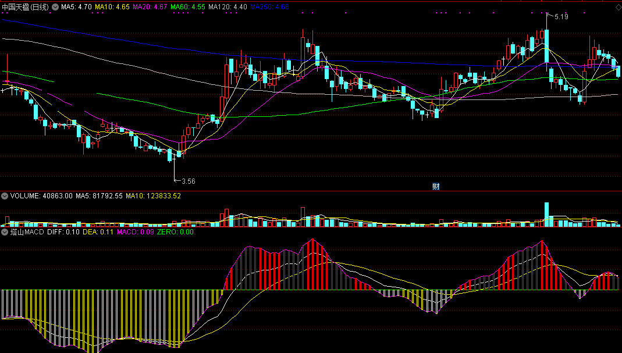
Task: Click the volume MA5: 81792.55 label
Action: (x=99, y=196)
